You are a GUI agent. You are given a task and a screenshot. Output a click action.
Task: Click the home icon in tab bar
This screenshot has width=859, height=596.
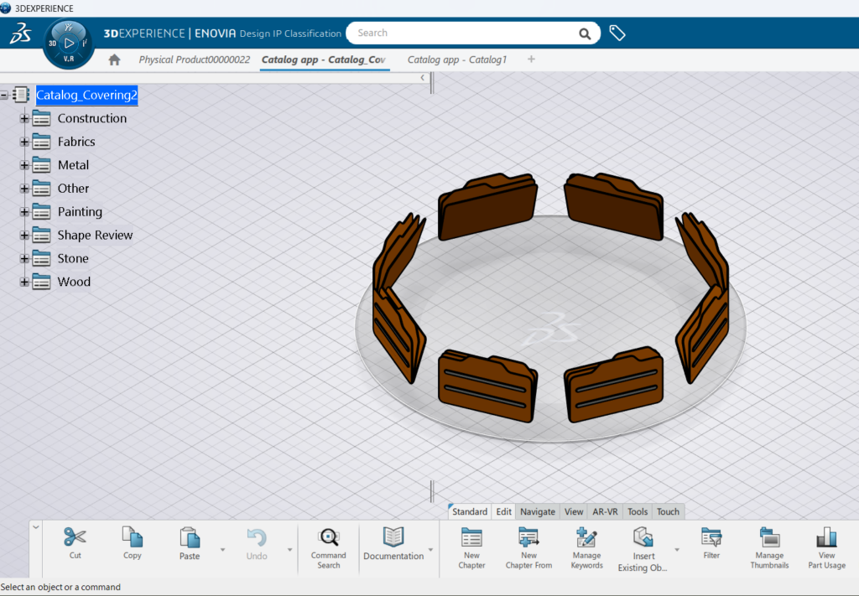click(115, 60)
